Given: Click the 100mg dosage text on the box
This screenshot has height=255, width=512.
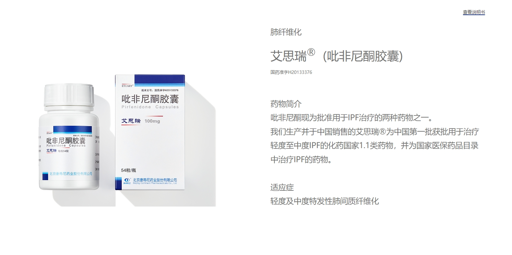Looking at the screenshot, I should point(152,121).
